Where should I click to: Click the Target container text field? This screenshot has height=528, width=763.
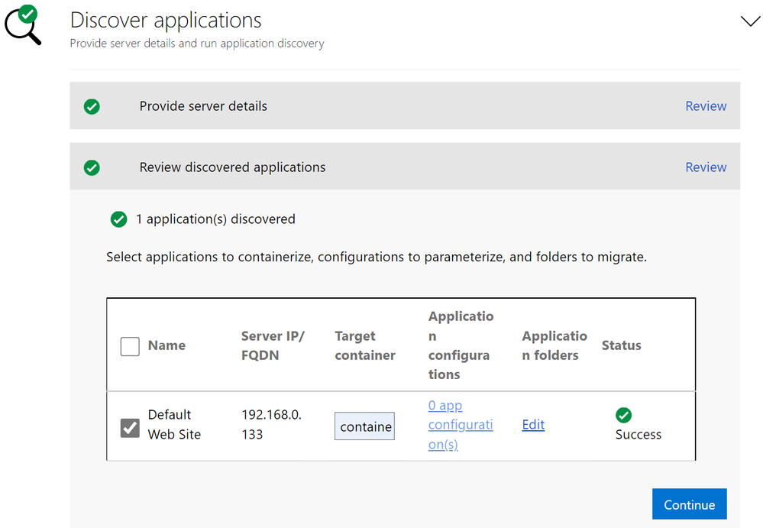click(365, 426)
